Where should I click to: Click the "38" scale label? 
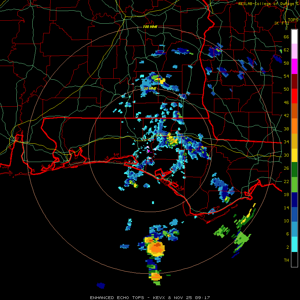click(x=286, y=129)
